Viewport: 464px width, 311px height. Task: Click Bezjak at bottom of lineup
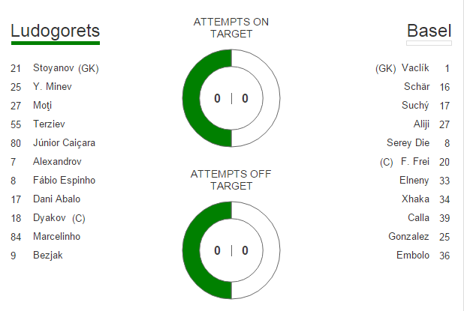[47, 256]
